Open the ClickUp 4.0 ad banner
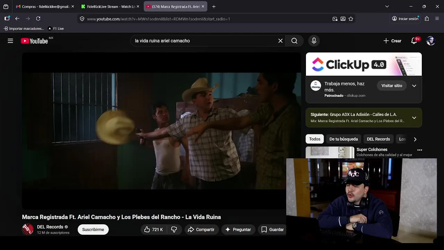The height and width of the screenshot is (250, 444). (364, 64)
